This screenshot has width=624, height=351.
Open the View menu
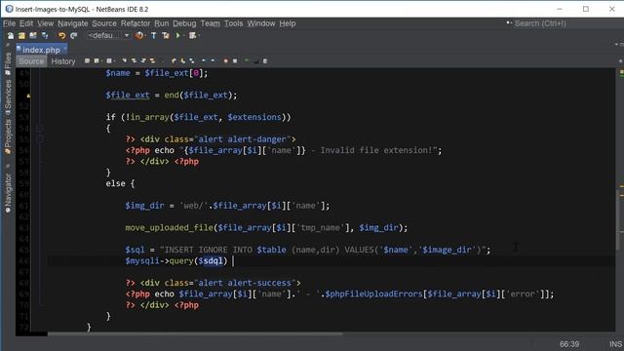[x=46, y=23]
